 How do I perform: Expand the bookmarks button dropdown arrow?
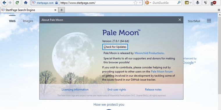[x=191, y=3]
